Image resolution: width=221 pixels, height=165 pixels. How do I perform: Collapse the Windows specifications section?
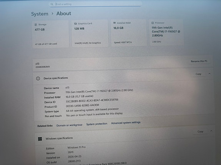coord(211,131)
